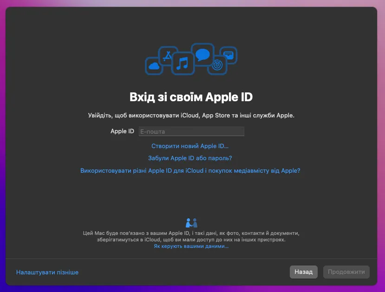
Task: Click the Увійдіть, щоб використовувати iCloud subtitle
Action: point(191,115)
